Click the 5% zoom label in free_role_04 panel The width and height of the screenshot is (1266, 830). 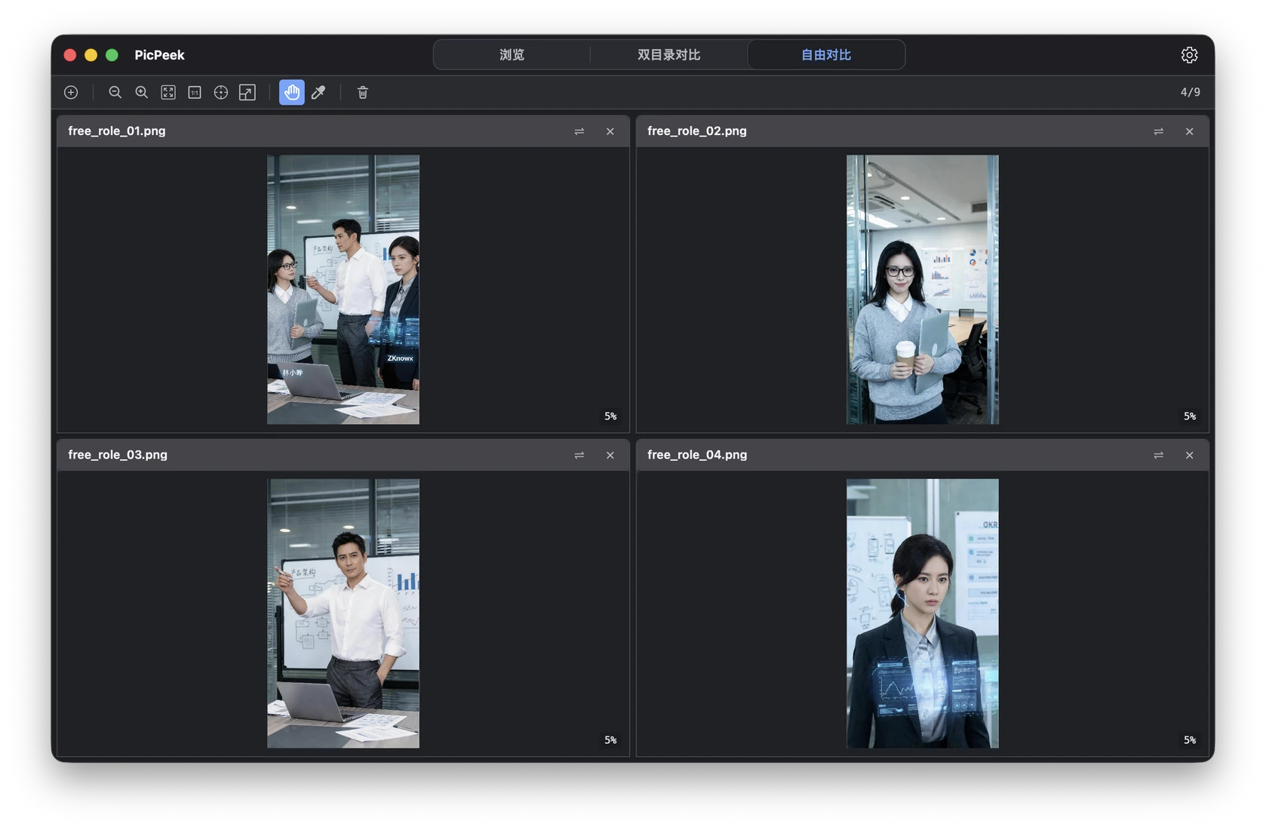click(1190, 739)
